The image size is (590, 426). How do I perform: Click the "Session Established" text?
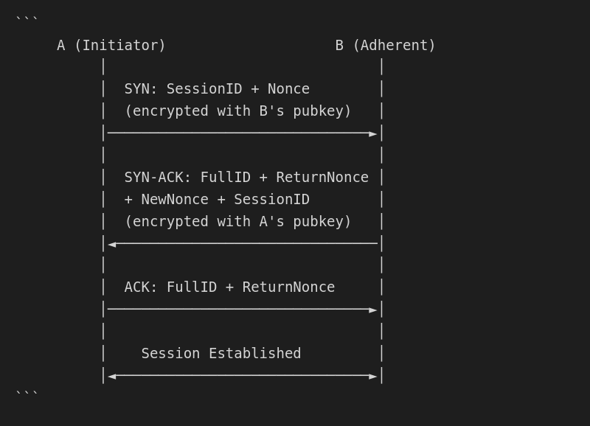point(221,354)
